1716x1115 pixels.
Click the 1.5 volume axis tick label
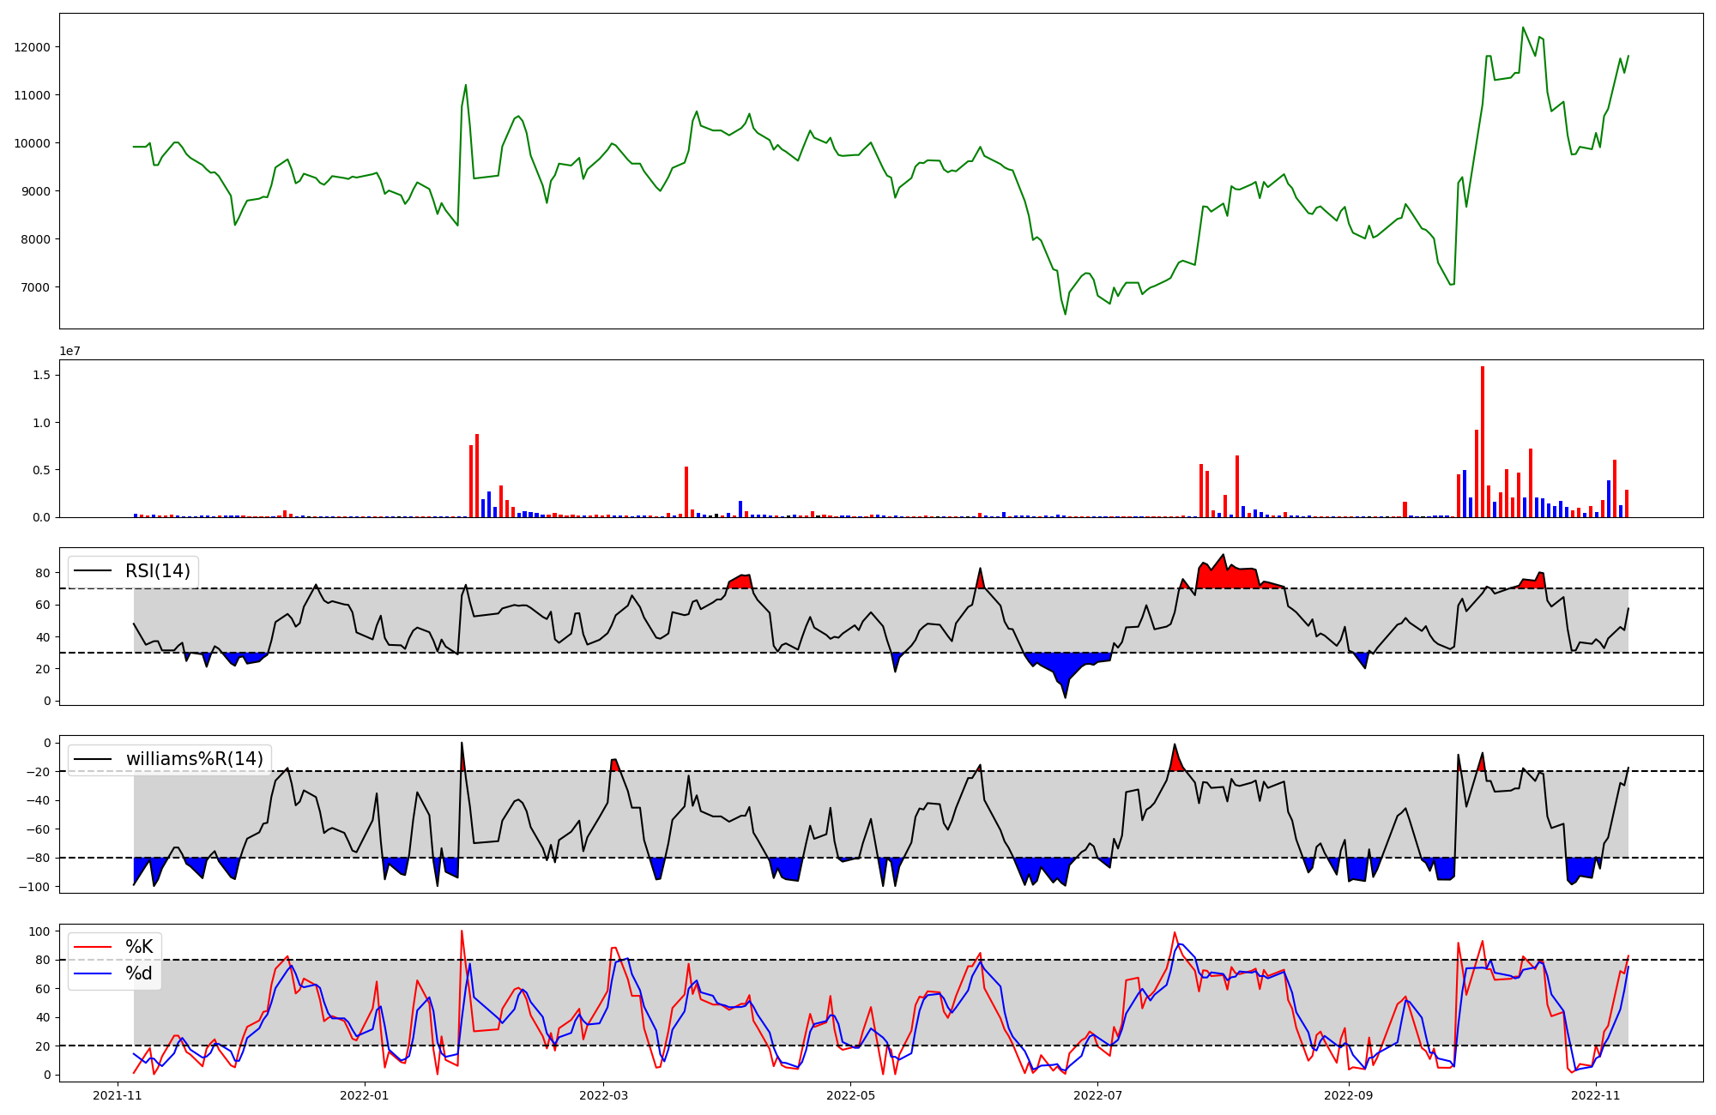pos(41,375)
